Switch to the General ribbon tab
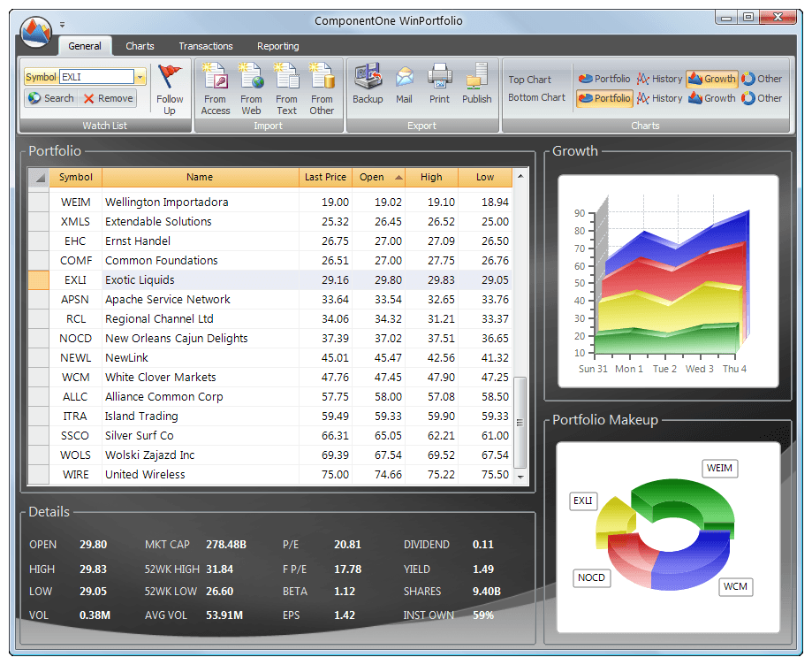Viewport: 812px width, 665px height. pos(85,46)
